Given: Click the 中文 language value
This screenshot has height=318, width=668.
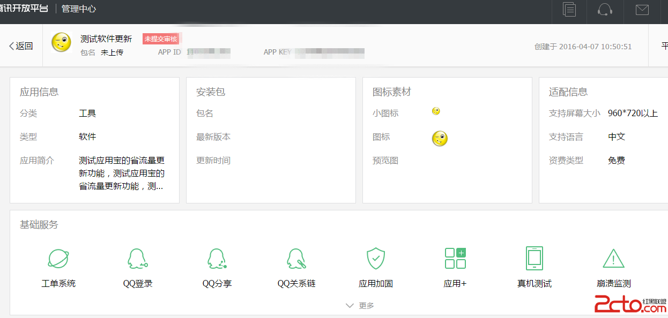Looking at the screenshot, I should click(617, 137).
